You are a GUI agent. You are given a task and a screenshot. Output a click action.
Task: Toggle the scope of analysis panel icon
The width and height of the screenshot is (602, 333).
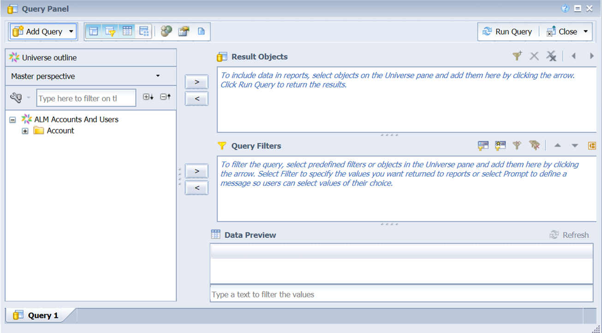pyautogui.click(x=144, y=31)
